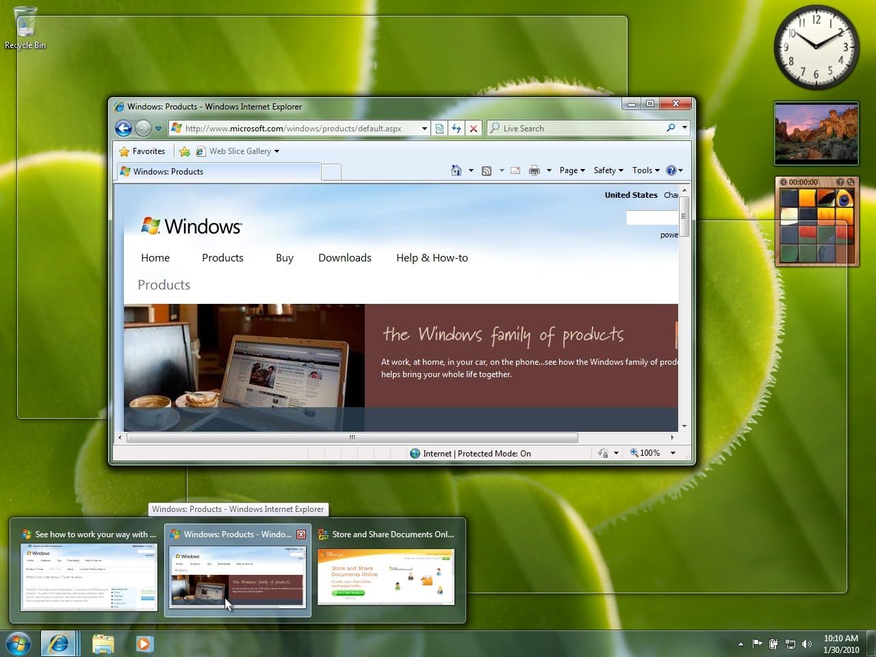This screenshot has height=657, width=876.
Task: Stop page loading with the red X icon
Action: 474,128
